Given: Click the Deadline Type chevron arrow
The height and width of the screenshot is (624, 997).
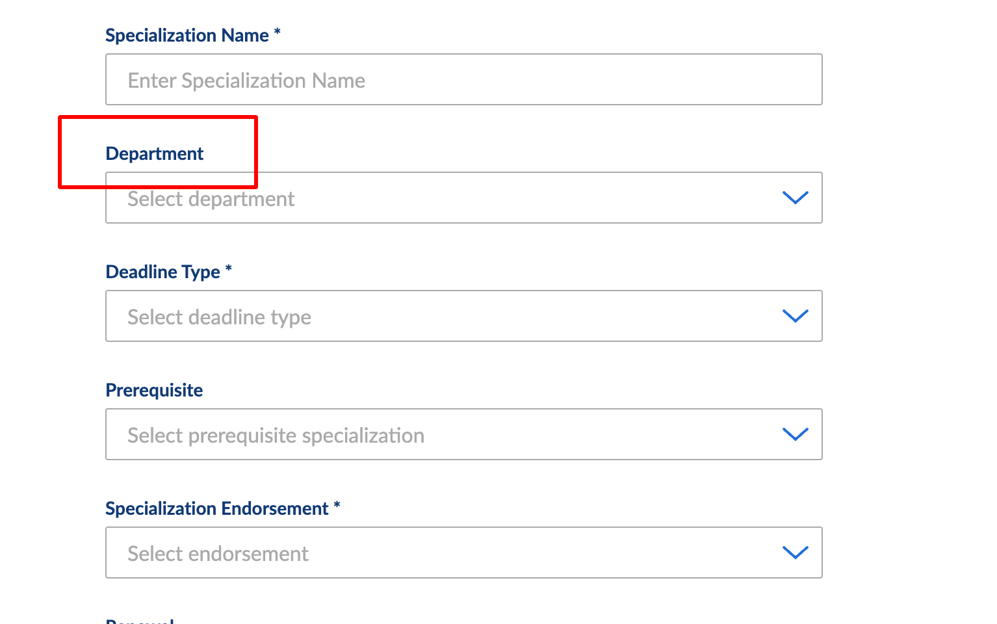Looking at the screenshot, I should [795, 316].
